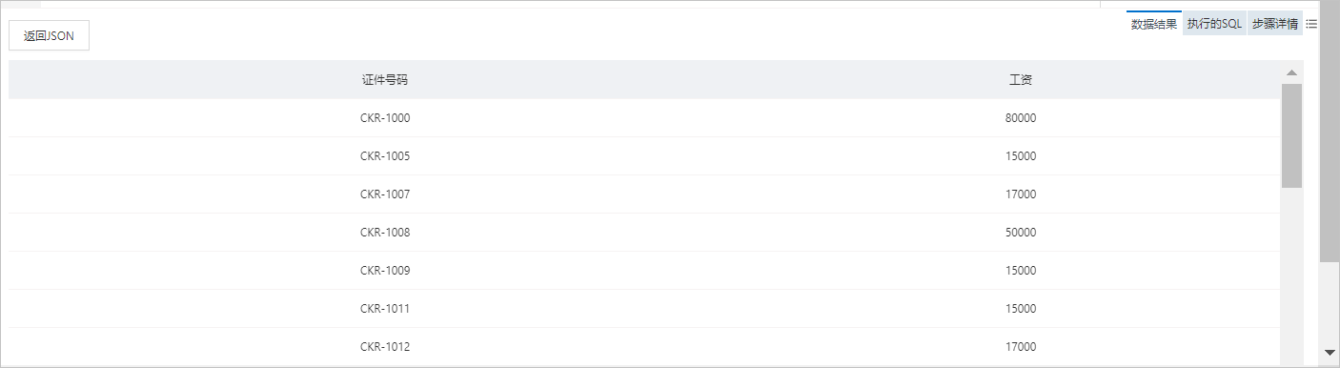Click the 50000 salary cell

pyautogui.click(x=1021, y=233)
